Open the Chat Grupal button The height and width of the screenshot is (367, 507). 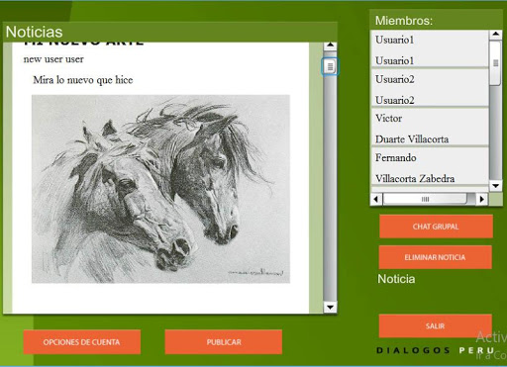436,227
